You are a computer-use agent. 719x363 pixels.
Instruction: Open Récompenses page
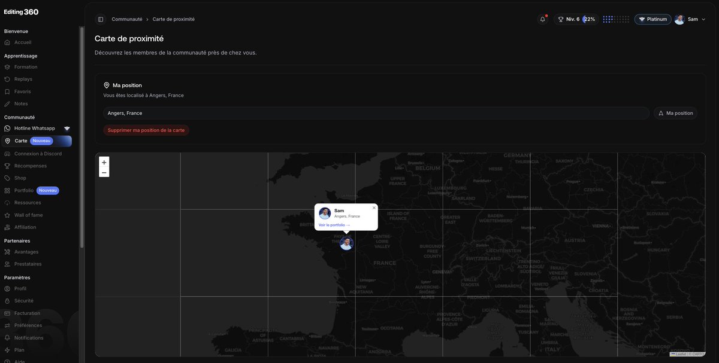31,166
